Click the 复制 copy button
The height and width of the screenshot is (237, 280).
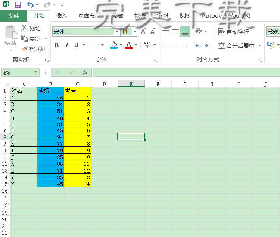click(x=31, y=38)
